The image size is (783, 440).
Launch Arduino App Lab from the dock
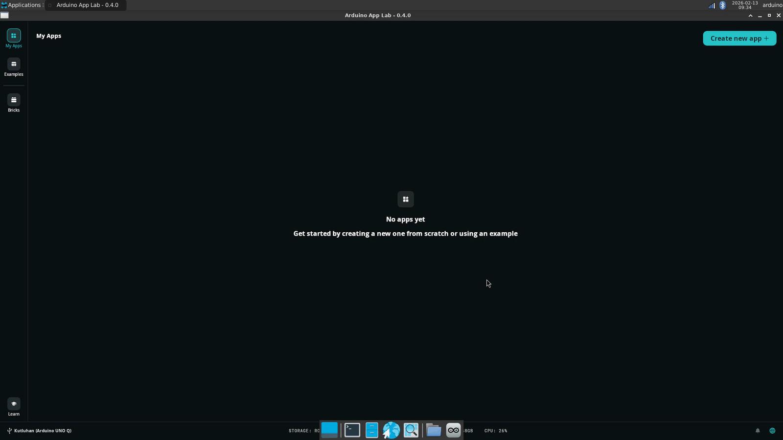pos(454,430)
